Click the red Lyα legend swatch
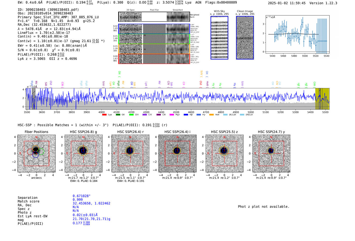355x241 pixels. (x=104, y=115)
